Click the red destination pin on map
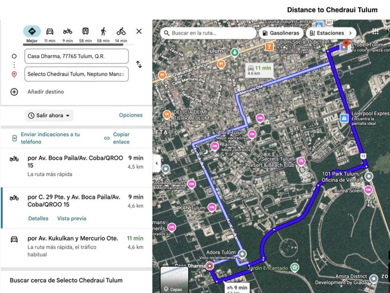 click(x=345, y=44)
